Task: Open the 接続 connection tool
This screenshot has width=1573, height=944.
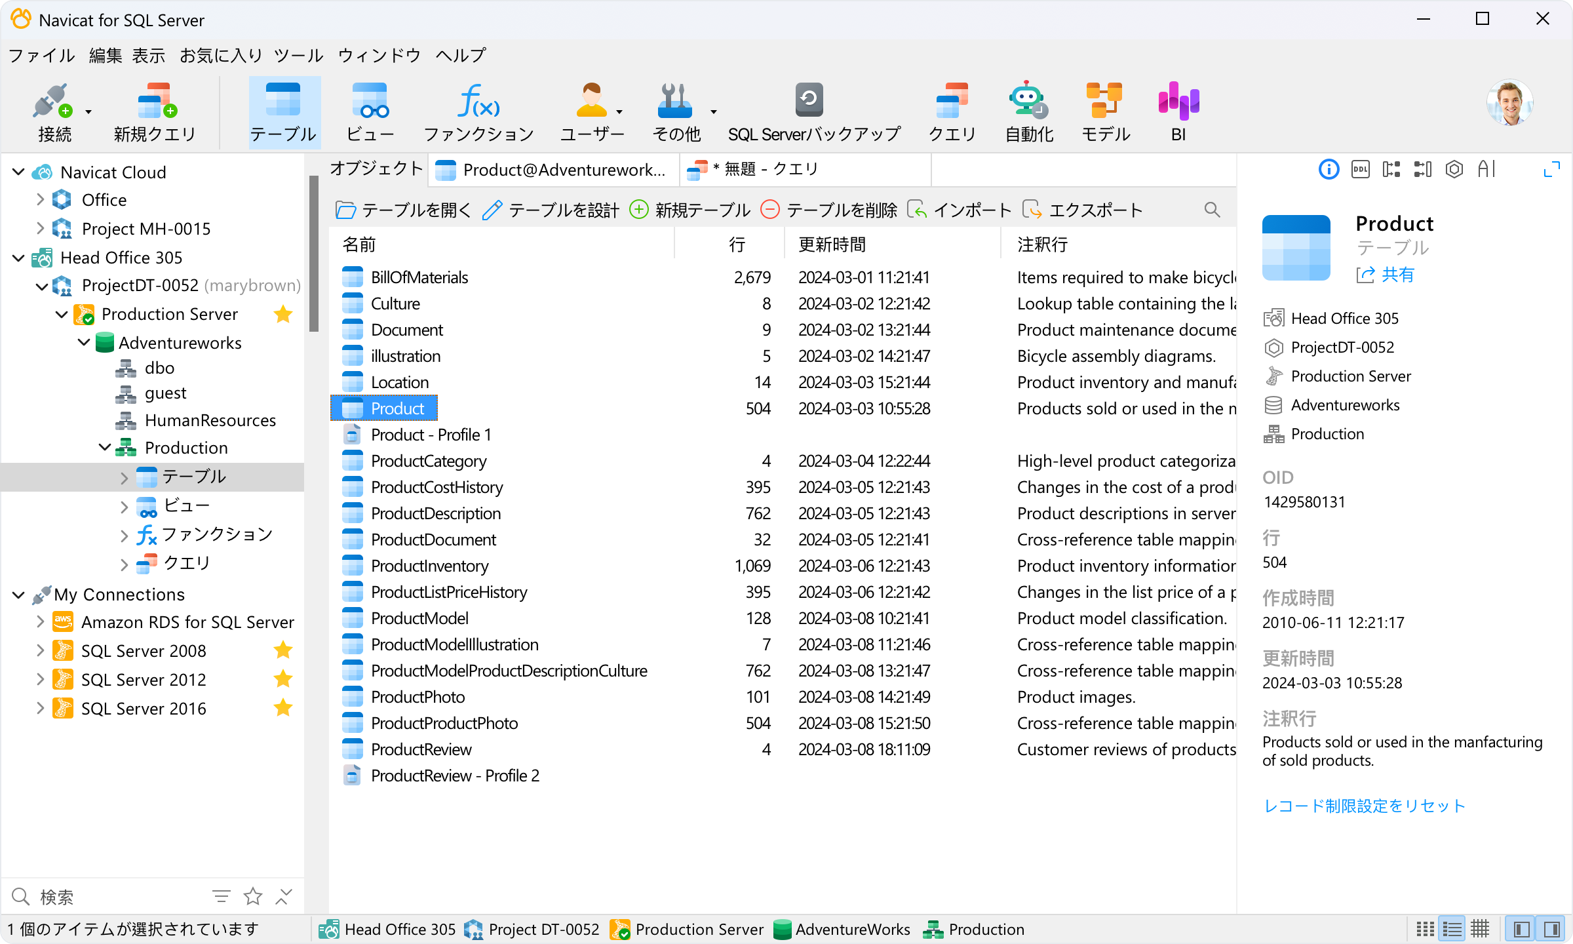Action: [54, 112]
